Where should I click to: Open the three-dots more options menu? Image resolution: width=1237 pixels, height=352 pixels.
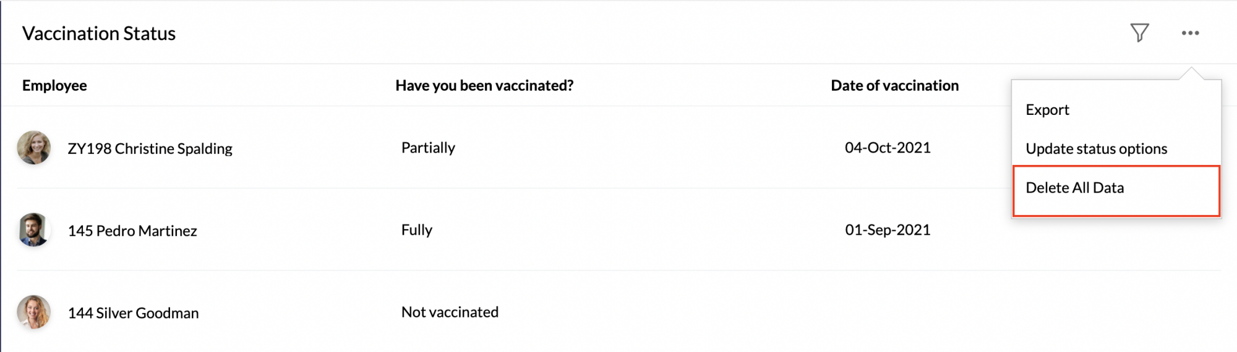coord(1190,33)
